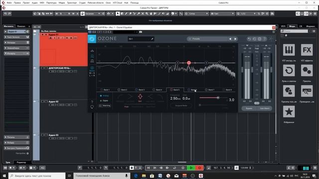
Task: Open Ozone help question mark top right
Action: (264, 39)
